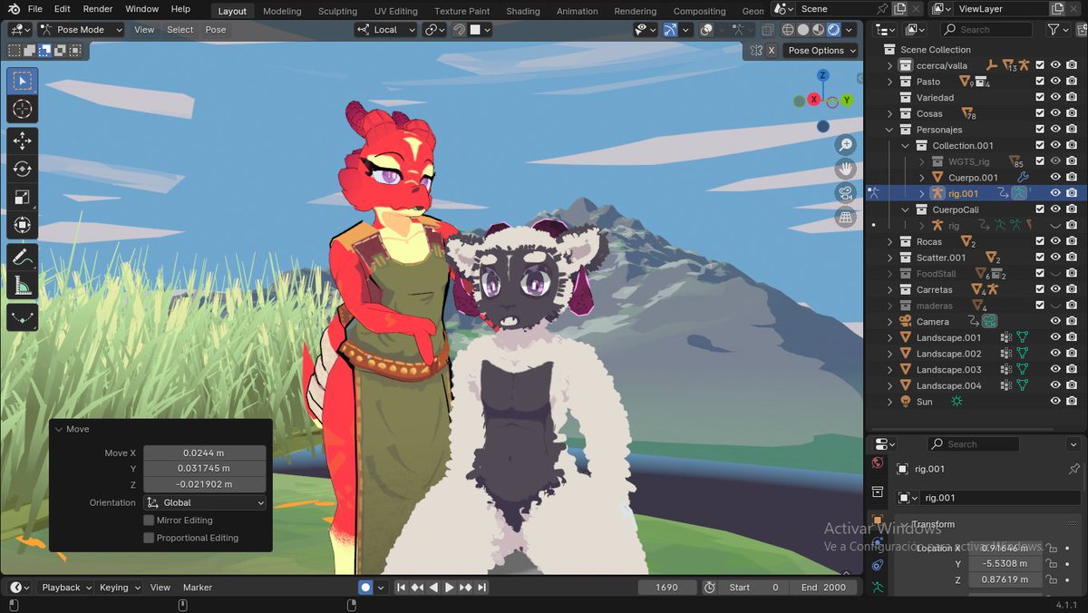
Task: Select the Measure tool
Action: pos(23,287)
